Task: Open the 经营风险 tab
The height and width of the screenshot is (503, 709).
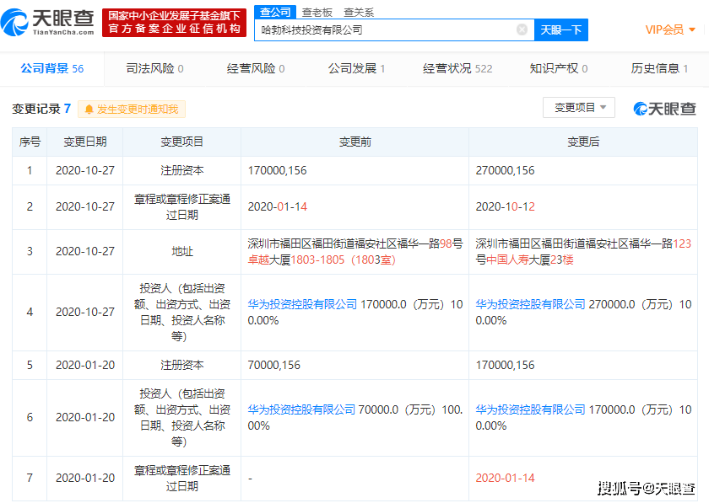Action: click(x=256, y=68)
